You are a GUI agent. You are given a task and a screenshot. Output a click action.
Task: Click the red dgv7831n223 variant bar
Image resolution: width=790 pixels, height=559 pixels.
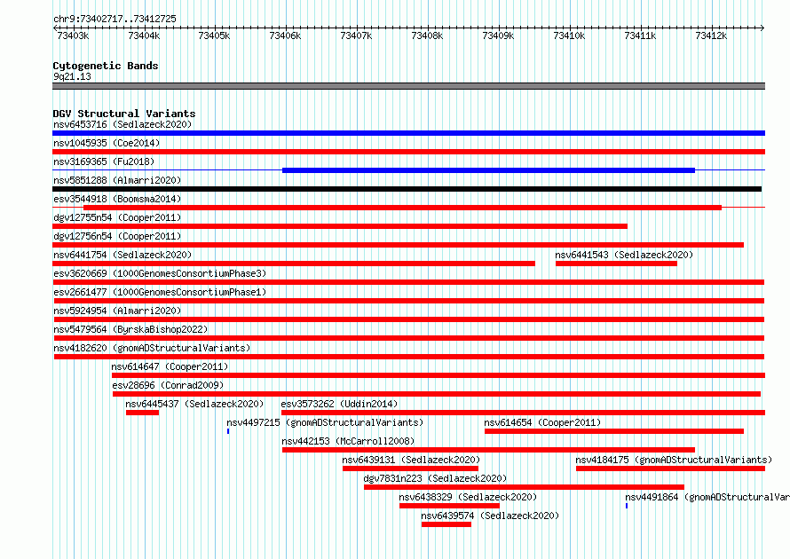(524, 487)
